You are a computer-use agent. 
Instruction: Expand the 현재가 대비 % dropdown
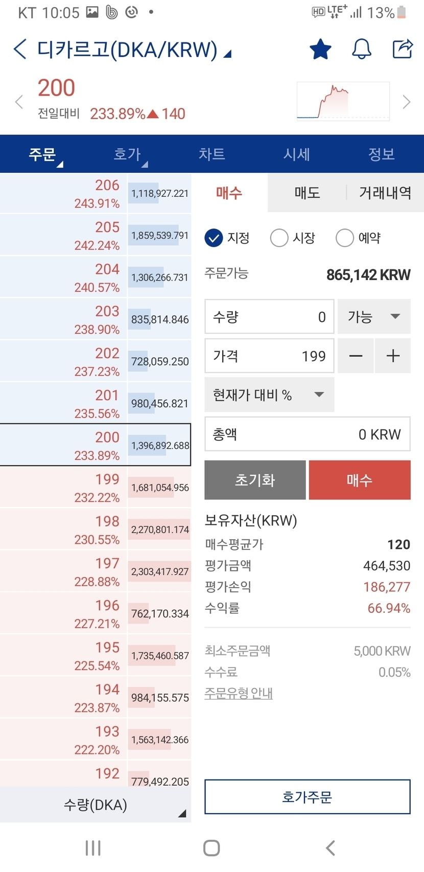coord(269,395)
